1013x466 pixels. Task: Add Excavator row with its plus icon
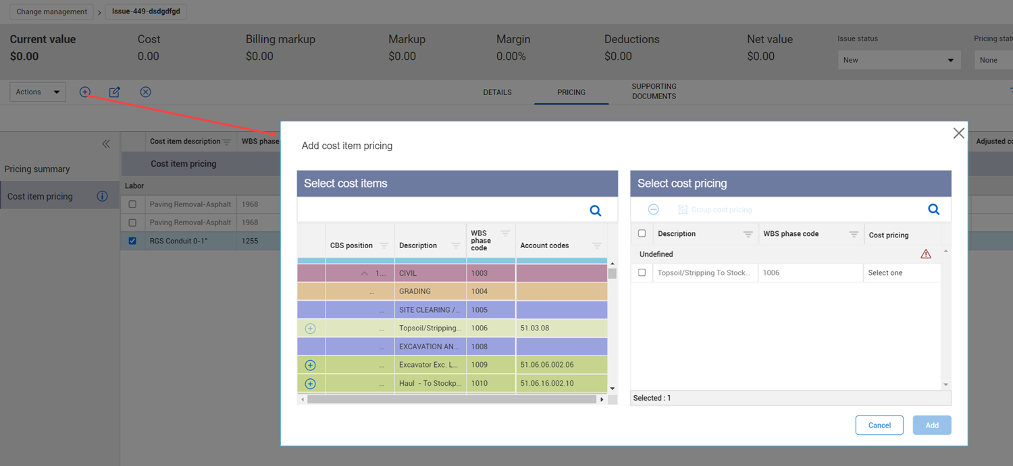pyautogui.click(x=310, y=365)
